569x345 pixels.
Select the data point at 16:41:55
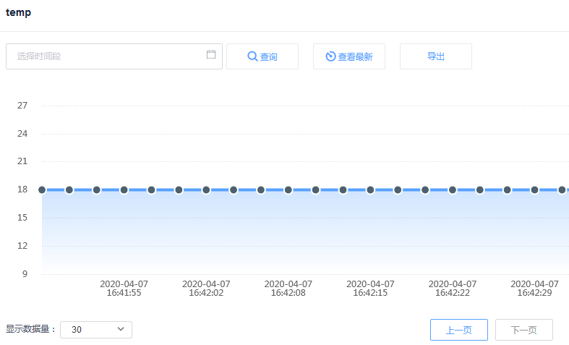pos(124,190)
